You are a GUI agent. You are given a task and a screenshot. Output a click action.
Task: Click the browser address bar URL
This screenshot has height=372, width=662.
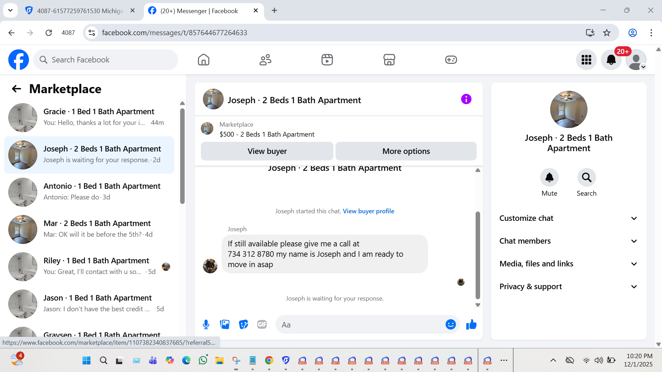pos(174,33)
